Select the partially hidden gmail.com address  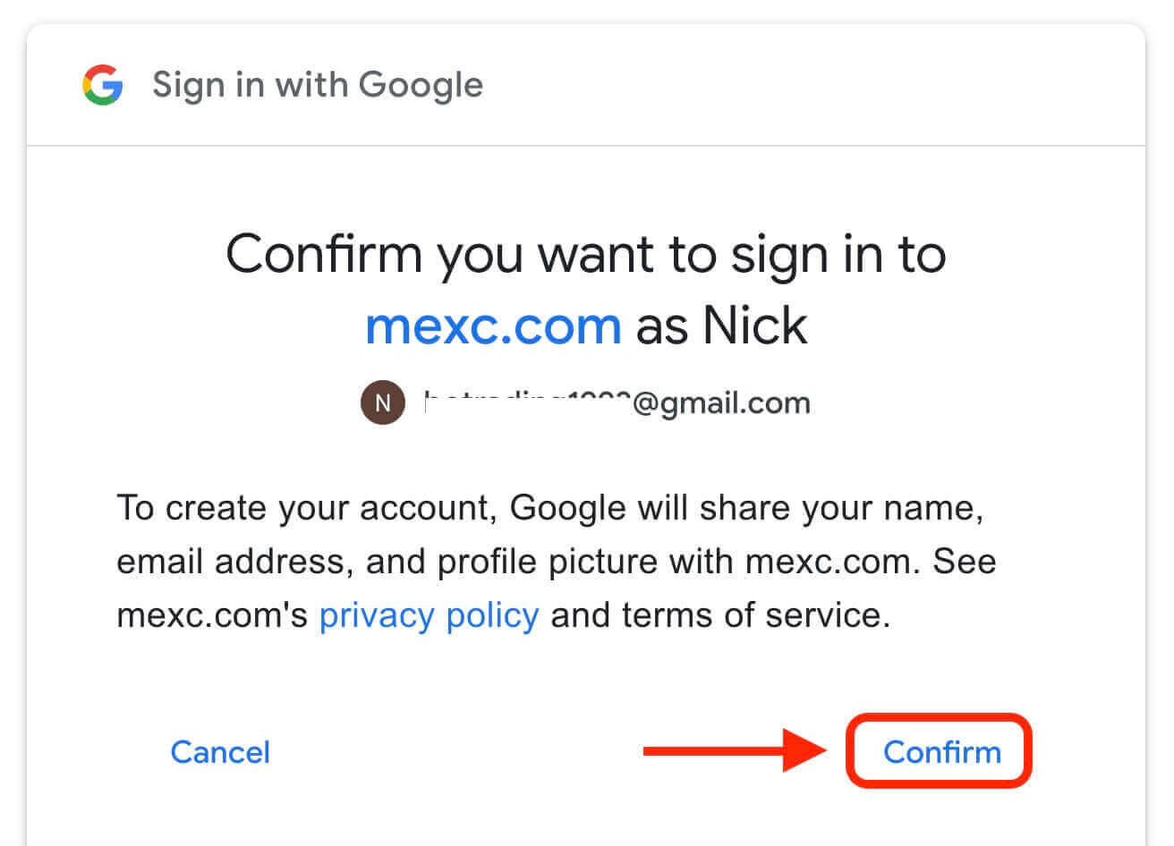617,402
